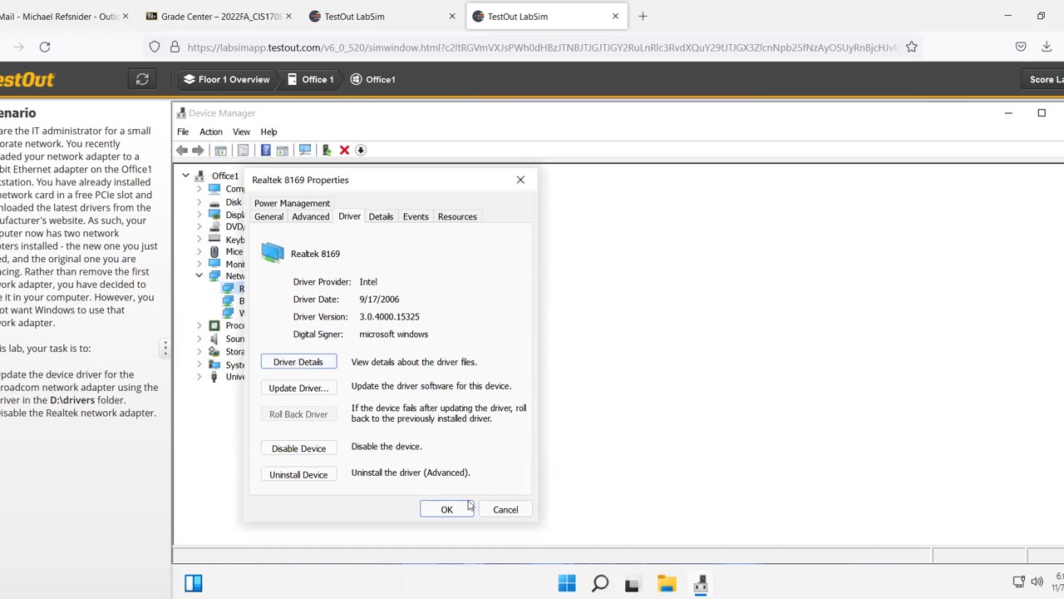
Task: Open the File menu in Device Manager
Action: 183,131
